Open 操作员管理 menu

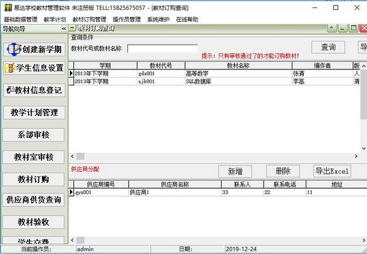[127, 19]
